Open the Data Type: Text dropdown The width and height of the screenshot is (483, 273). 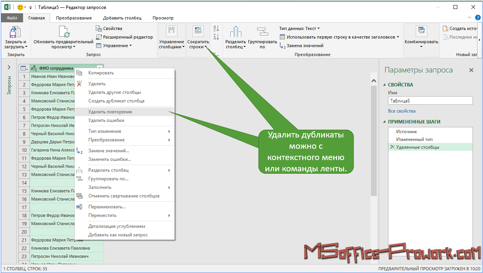pyautogui.click(x=299, y=28)
